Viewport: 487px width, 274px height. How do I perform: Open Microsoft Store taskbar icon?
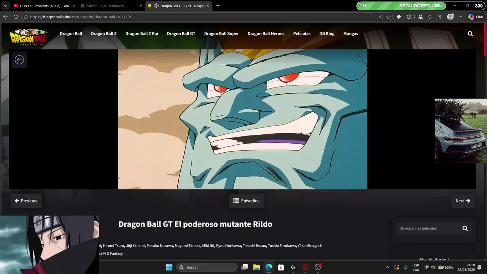[x=281, y=267]
